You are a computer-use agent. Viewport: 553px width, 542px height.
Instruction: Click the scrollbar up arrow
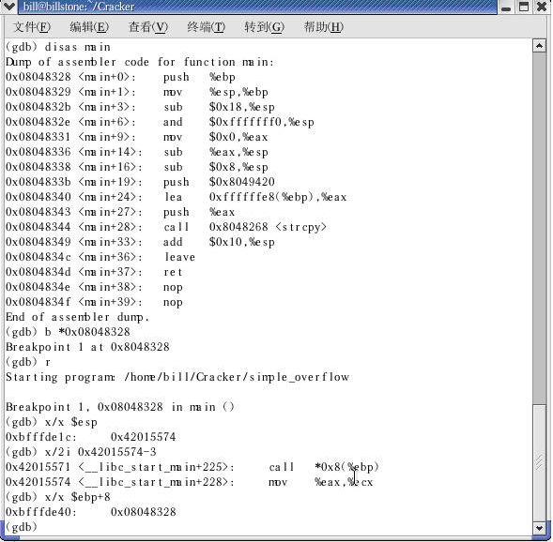(539, 46)
